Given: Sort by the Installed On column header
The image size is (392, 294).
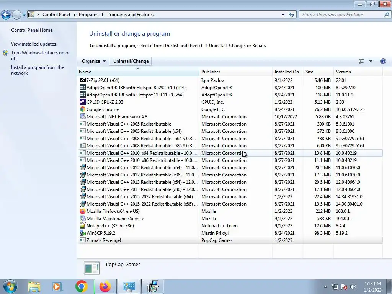Looking at the screenshot, I should [x=287, y=72].
